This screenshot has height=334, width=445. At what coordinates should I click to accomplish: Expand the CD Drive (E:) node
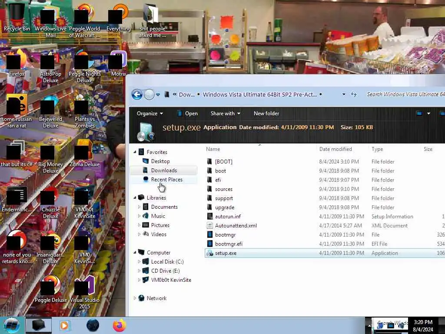139,271
